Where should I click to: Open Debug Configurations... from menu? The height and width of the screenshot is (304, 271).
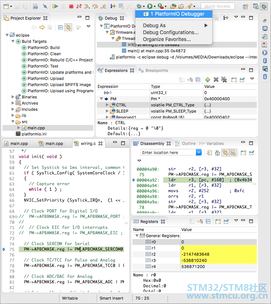coord(171,32)
